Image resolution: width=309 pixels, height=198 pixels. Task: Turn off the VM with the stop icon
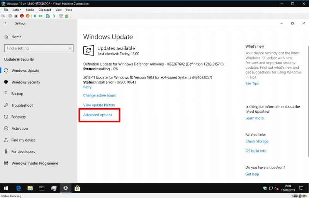(x=16, y=16)
